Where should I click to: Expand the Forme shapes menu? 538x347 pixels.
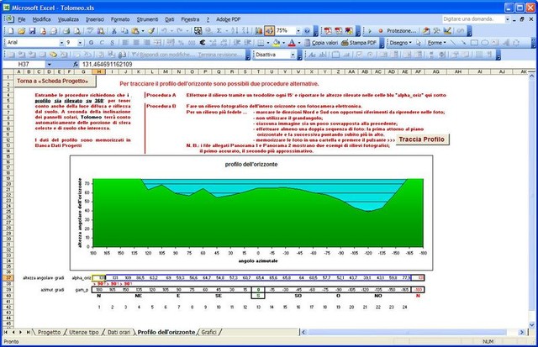coord(436,43)
